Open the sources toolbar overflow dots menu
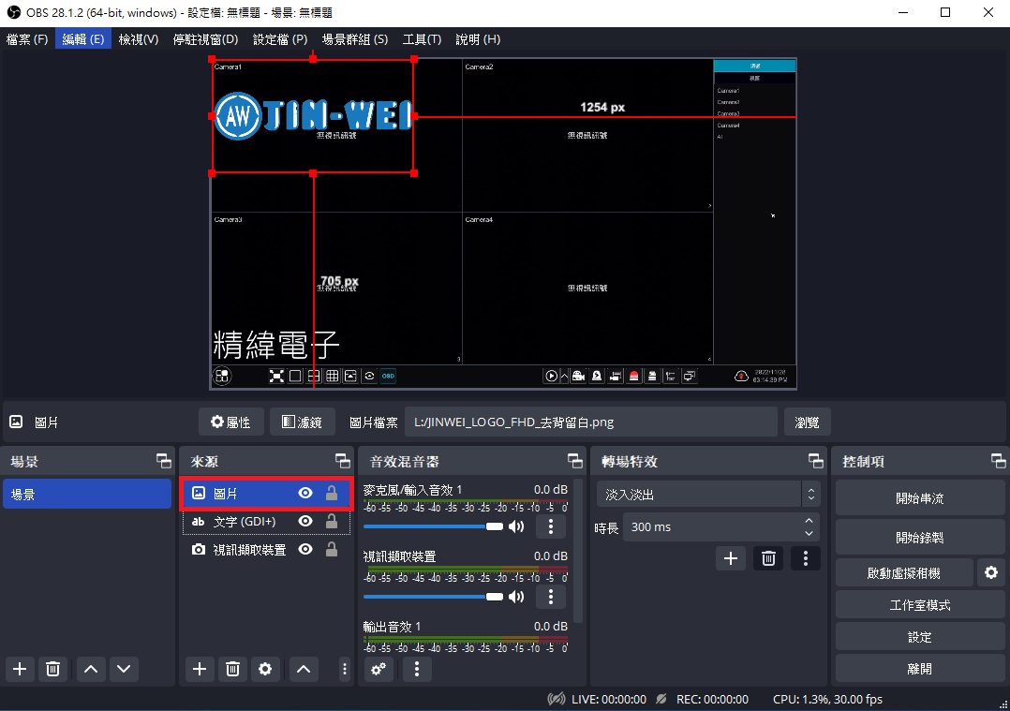The height and width of the screenshot is (711, 1010). pyautogui.click(x=345, y=669)
